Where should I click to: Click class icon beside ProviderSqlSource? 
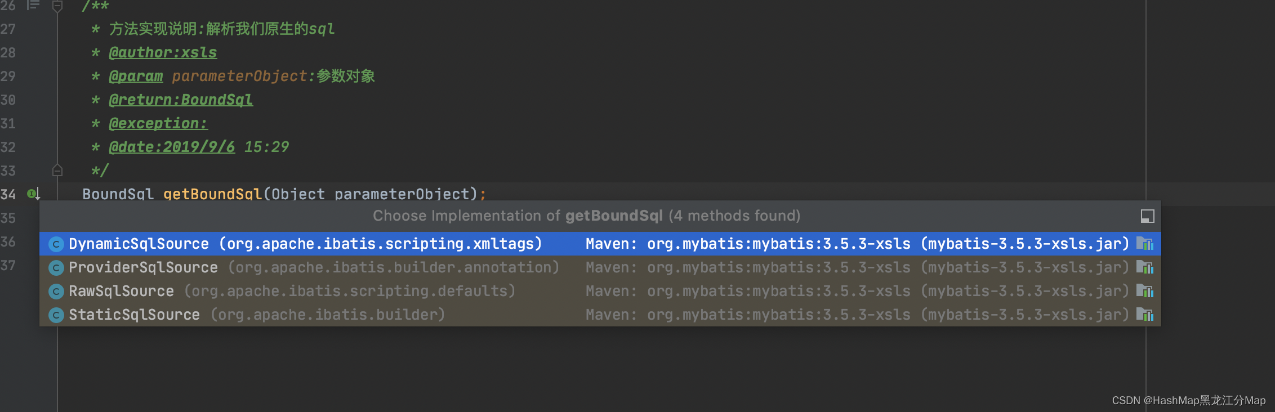(x=56, y=268)
